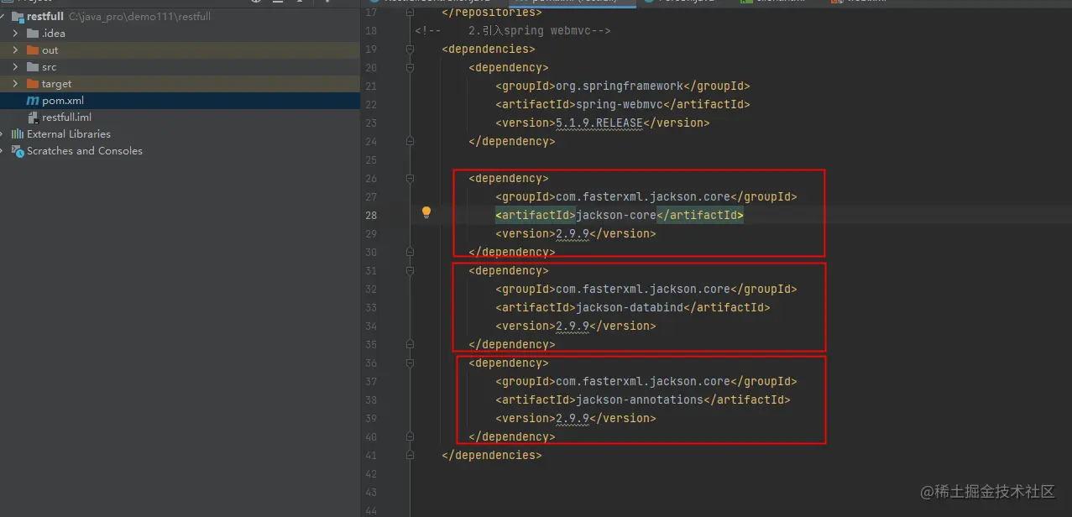
Task: Click groupId com.fasterxml.jackson.core on line 32
Action: [x=643, y=289]
